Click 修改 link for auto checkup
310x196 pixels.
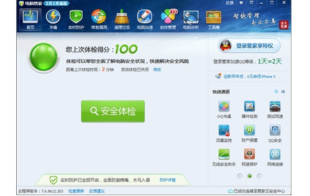point(157,70)
